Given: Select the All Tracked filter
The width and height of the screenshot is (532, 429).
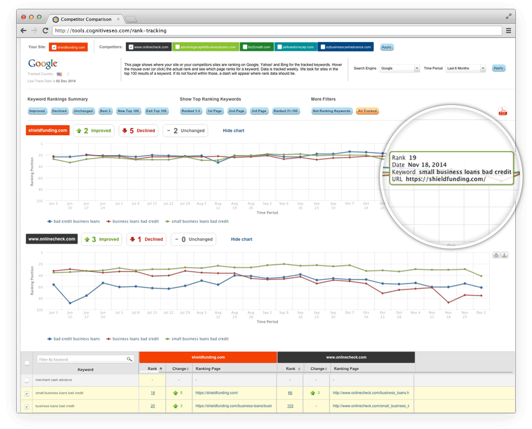Looking at the screenshot, I should tap(367, 111).
